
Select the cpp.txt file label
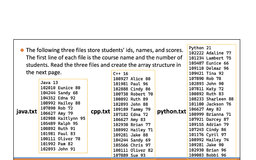100,111
